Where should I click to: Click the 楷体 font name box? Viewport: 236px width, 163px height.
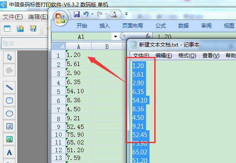point(25,44)
